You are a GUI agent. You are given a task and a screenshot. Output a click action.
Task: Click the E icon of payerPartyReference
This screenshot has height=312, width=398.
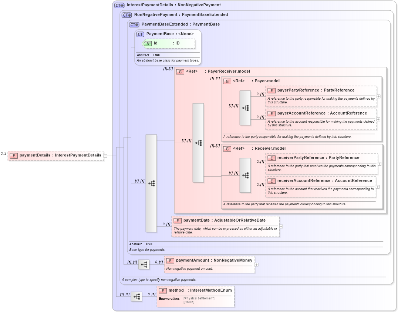point(271,90)
